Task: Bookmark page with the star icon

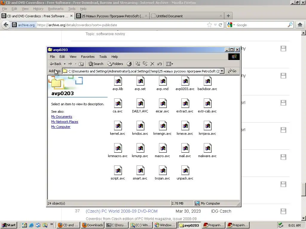Action: (209, 25)
